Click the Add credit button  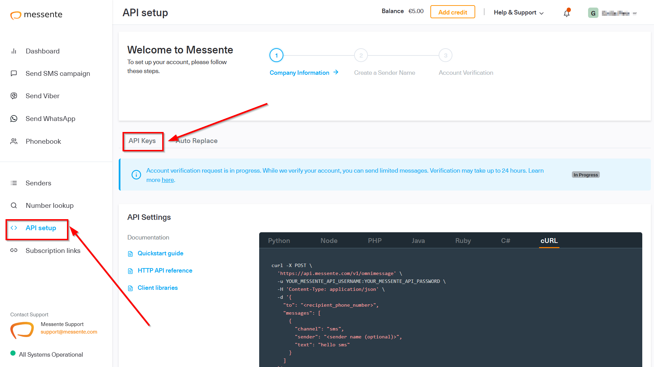pyautogui.click(x=452, y=12)
